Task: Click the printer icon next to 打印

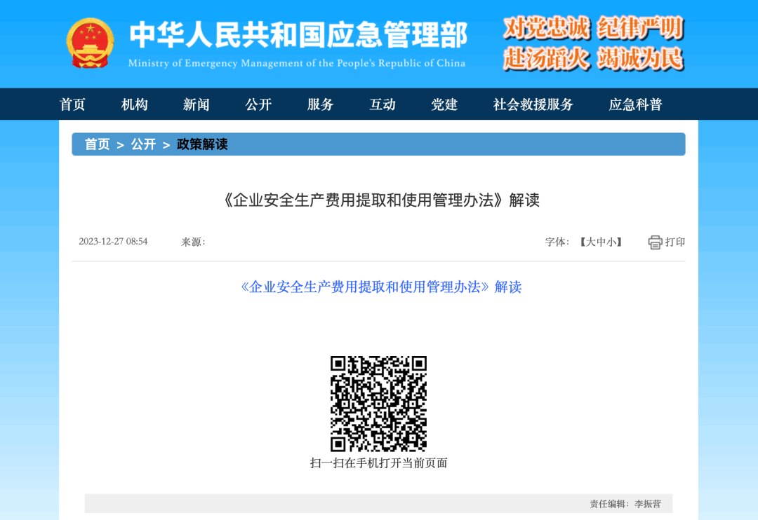Action: pos(655,242)
